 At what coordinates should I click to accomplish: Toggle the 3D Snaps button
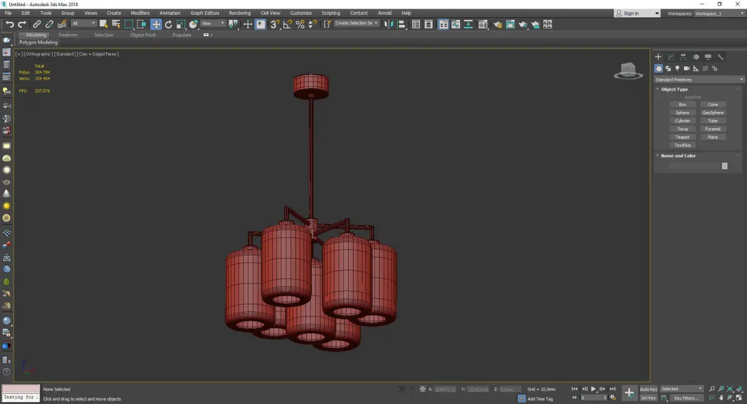click(x=274, y=24)
